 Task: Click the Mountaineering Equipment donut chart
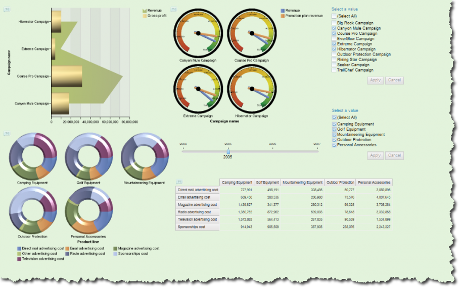click(145, 156)
